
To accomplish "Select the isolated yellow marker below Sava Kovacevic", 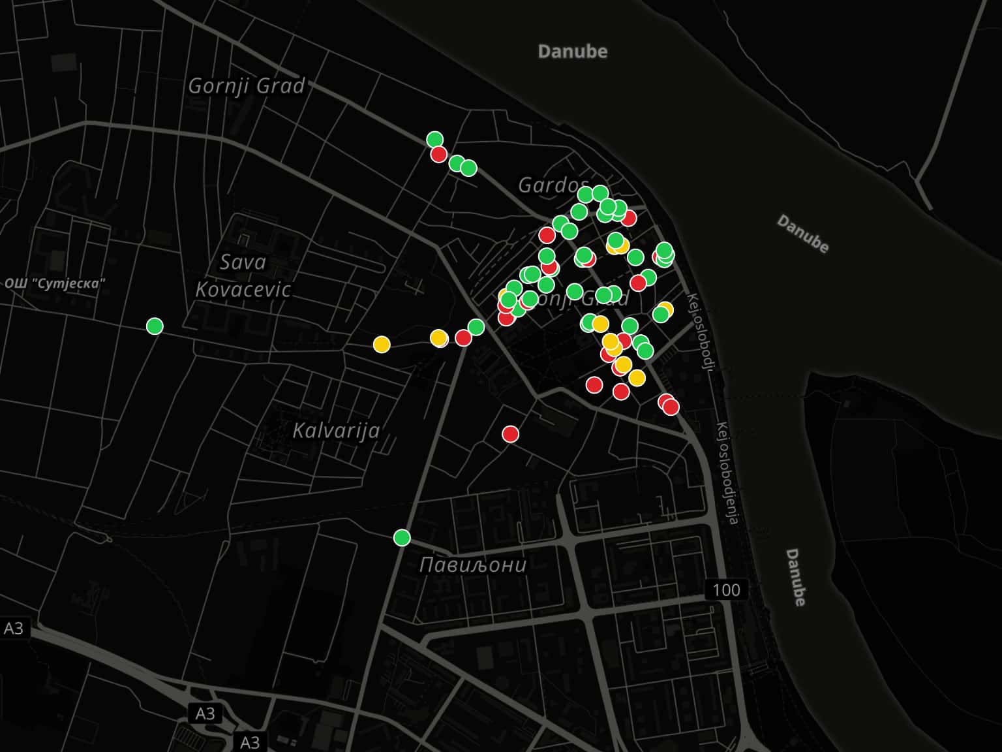I will click(x=382, y=344).
